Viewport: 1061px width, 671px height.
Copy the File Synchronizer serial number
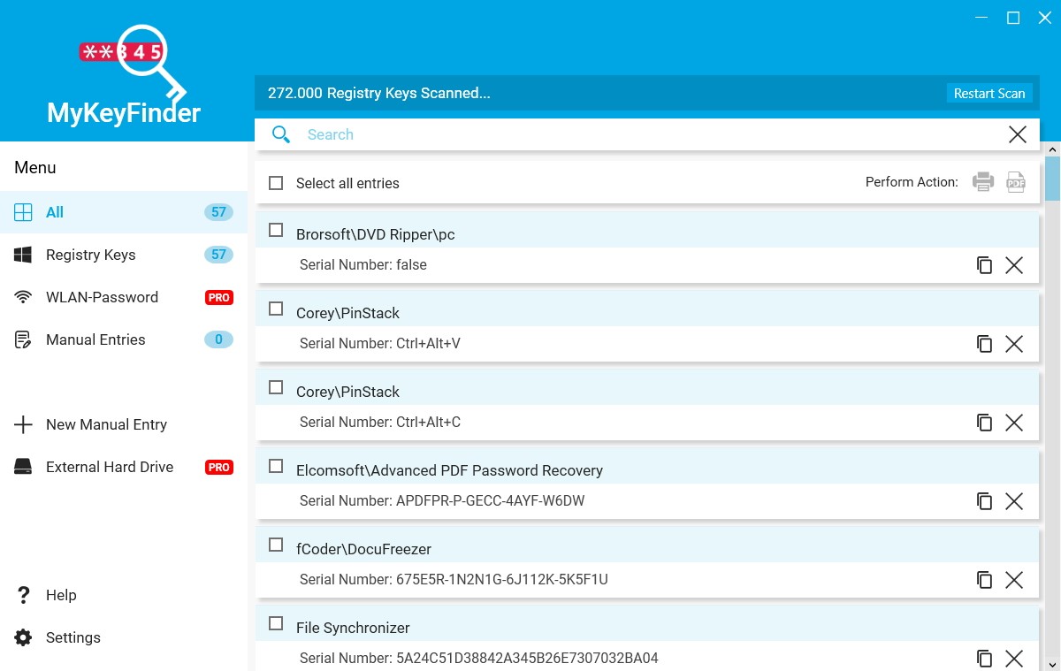984,659
